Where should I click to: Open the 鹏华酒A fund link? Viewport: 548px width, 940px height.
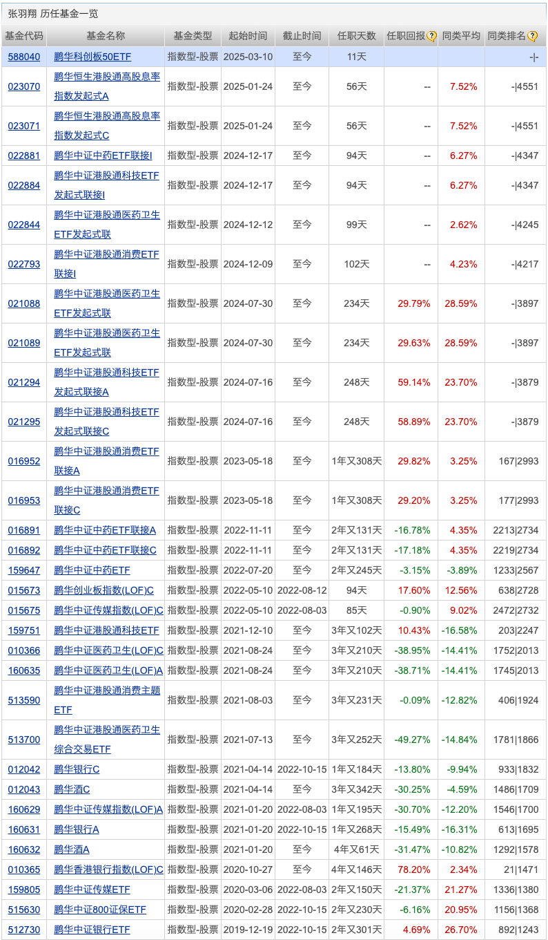point(72,849)
